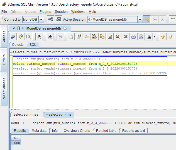This screenshot has height=150, width=176.
Task: Click the grayed circled X rollback icon
Action: tap(162, 19)
